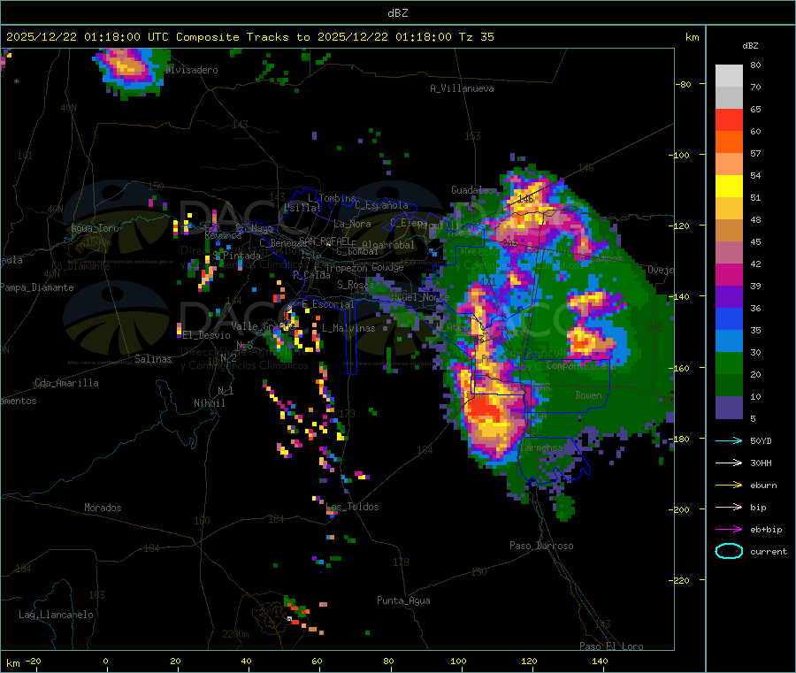796x673 pixels.
Task: Click the cyan 'current' ellipse legend icon
Action: (729, 551)
